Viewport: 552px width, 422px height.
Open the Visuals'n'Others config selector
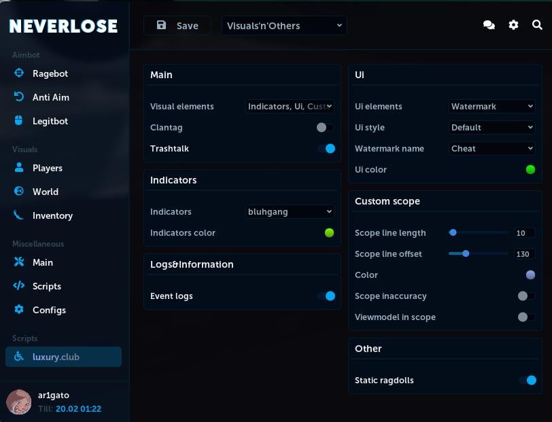[x=284, y=25]
